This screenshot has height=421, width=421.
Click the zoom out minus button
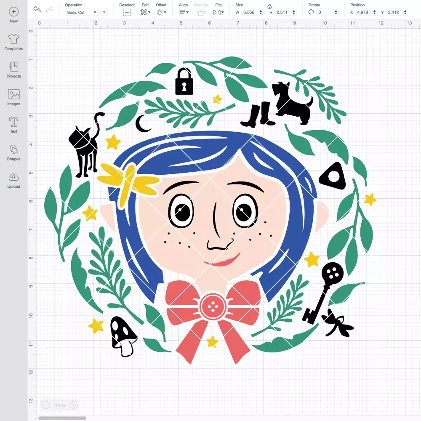pyautogui.click(x=46, y=405)
